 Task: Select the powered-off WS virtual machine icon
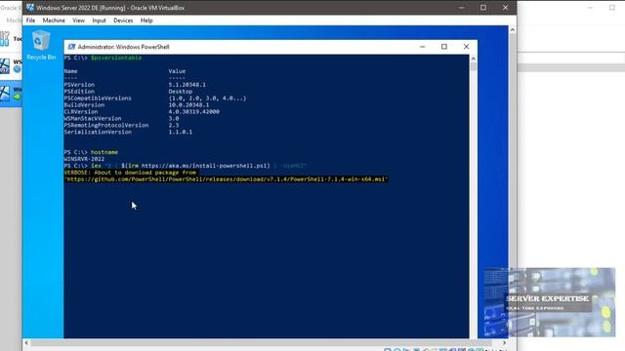coord(4,66)
